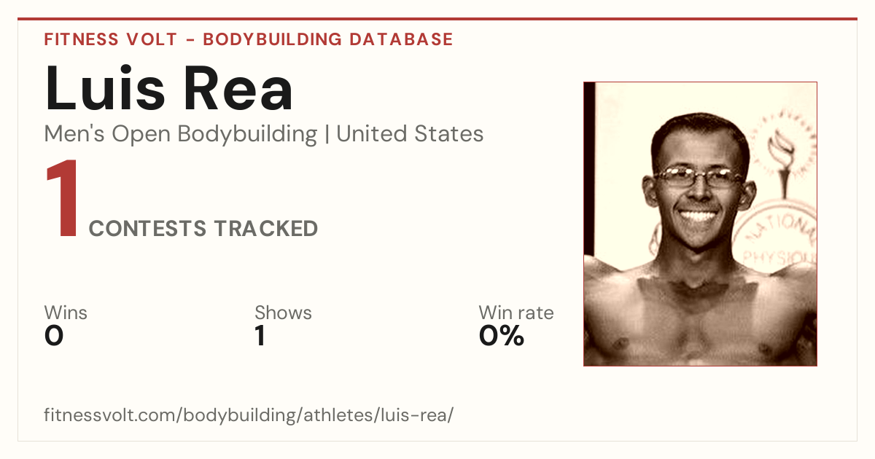Screen dimensions: 875x459
Task: Click the National Physique banner text in the photo
Action: (x=780, y=242)
